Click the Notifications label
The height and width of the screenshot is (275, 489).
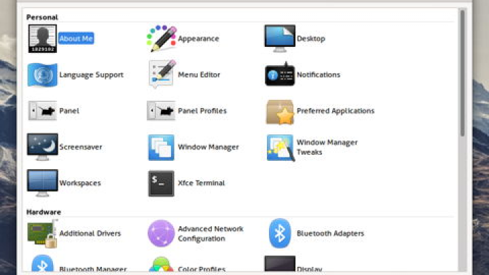click(319, 75)
